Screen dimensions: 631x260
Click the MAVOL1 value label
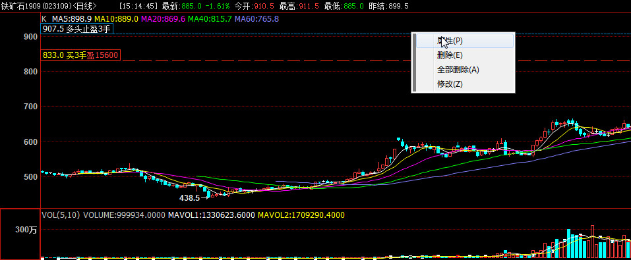coord(211,215)
